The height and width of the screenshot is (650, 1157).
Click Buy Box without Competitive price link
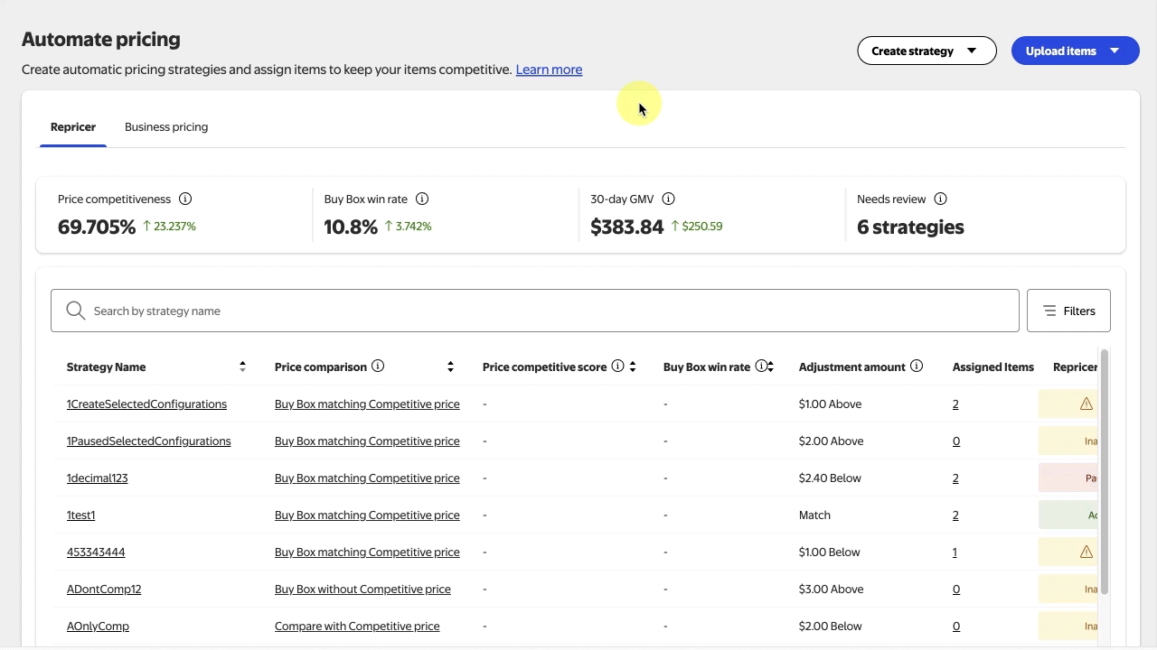pyautogui.click(x=362, y=589)
